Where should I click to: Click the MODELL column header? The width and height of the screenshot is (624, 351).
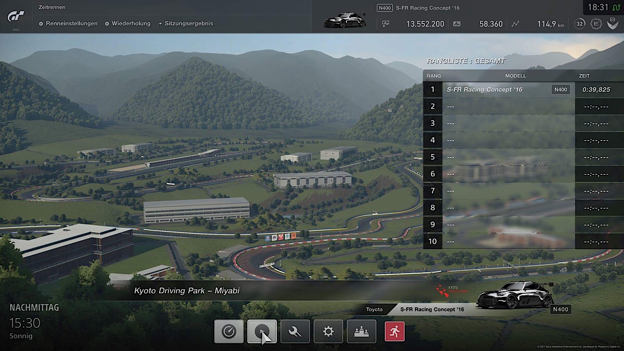tap(515, 76)
